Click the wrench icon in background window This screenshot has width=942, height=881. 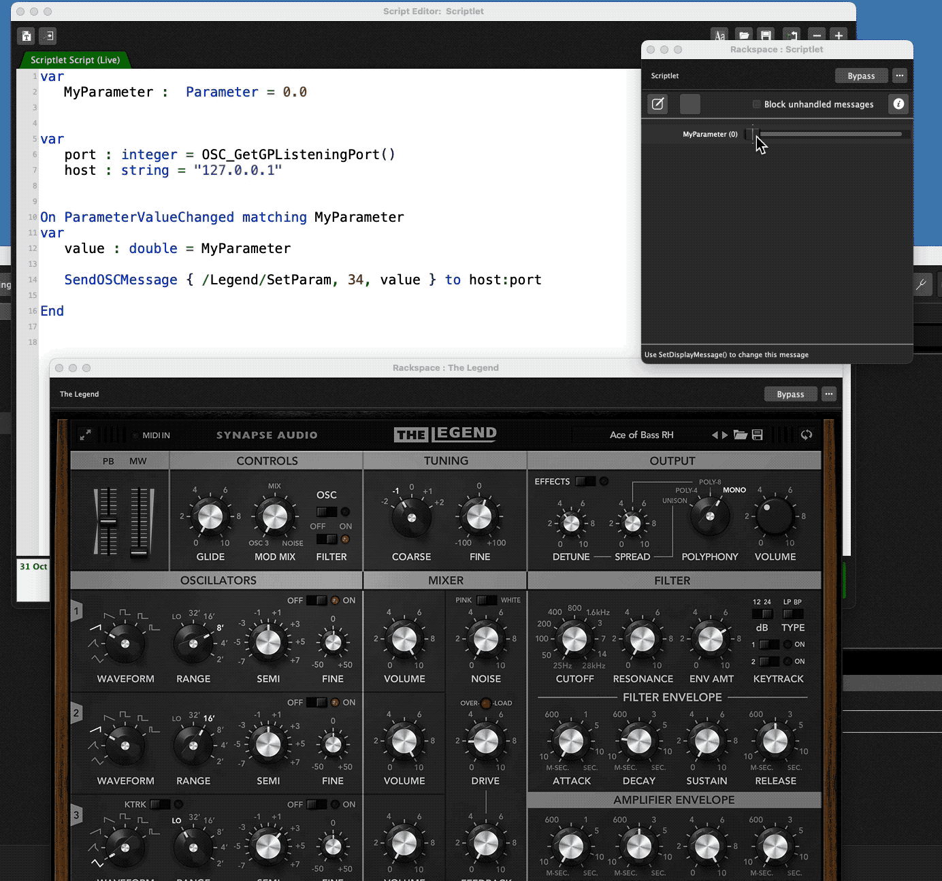click(x=921, y=285)
